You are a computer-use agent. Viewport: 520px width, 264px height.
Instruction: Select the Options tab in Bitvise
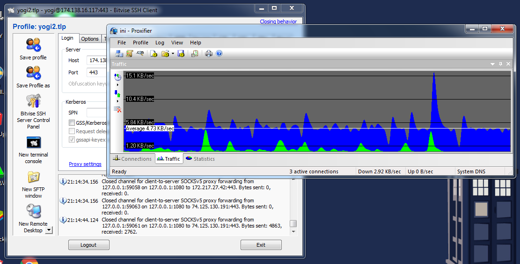pyautogui.click(x=90, y=39)
